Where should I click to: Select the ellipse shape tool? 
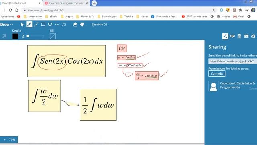pyautogui.click(x=50, y=25)
